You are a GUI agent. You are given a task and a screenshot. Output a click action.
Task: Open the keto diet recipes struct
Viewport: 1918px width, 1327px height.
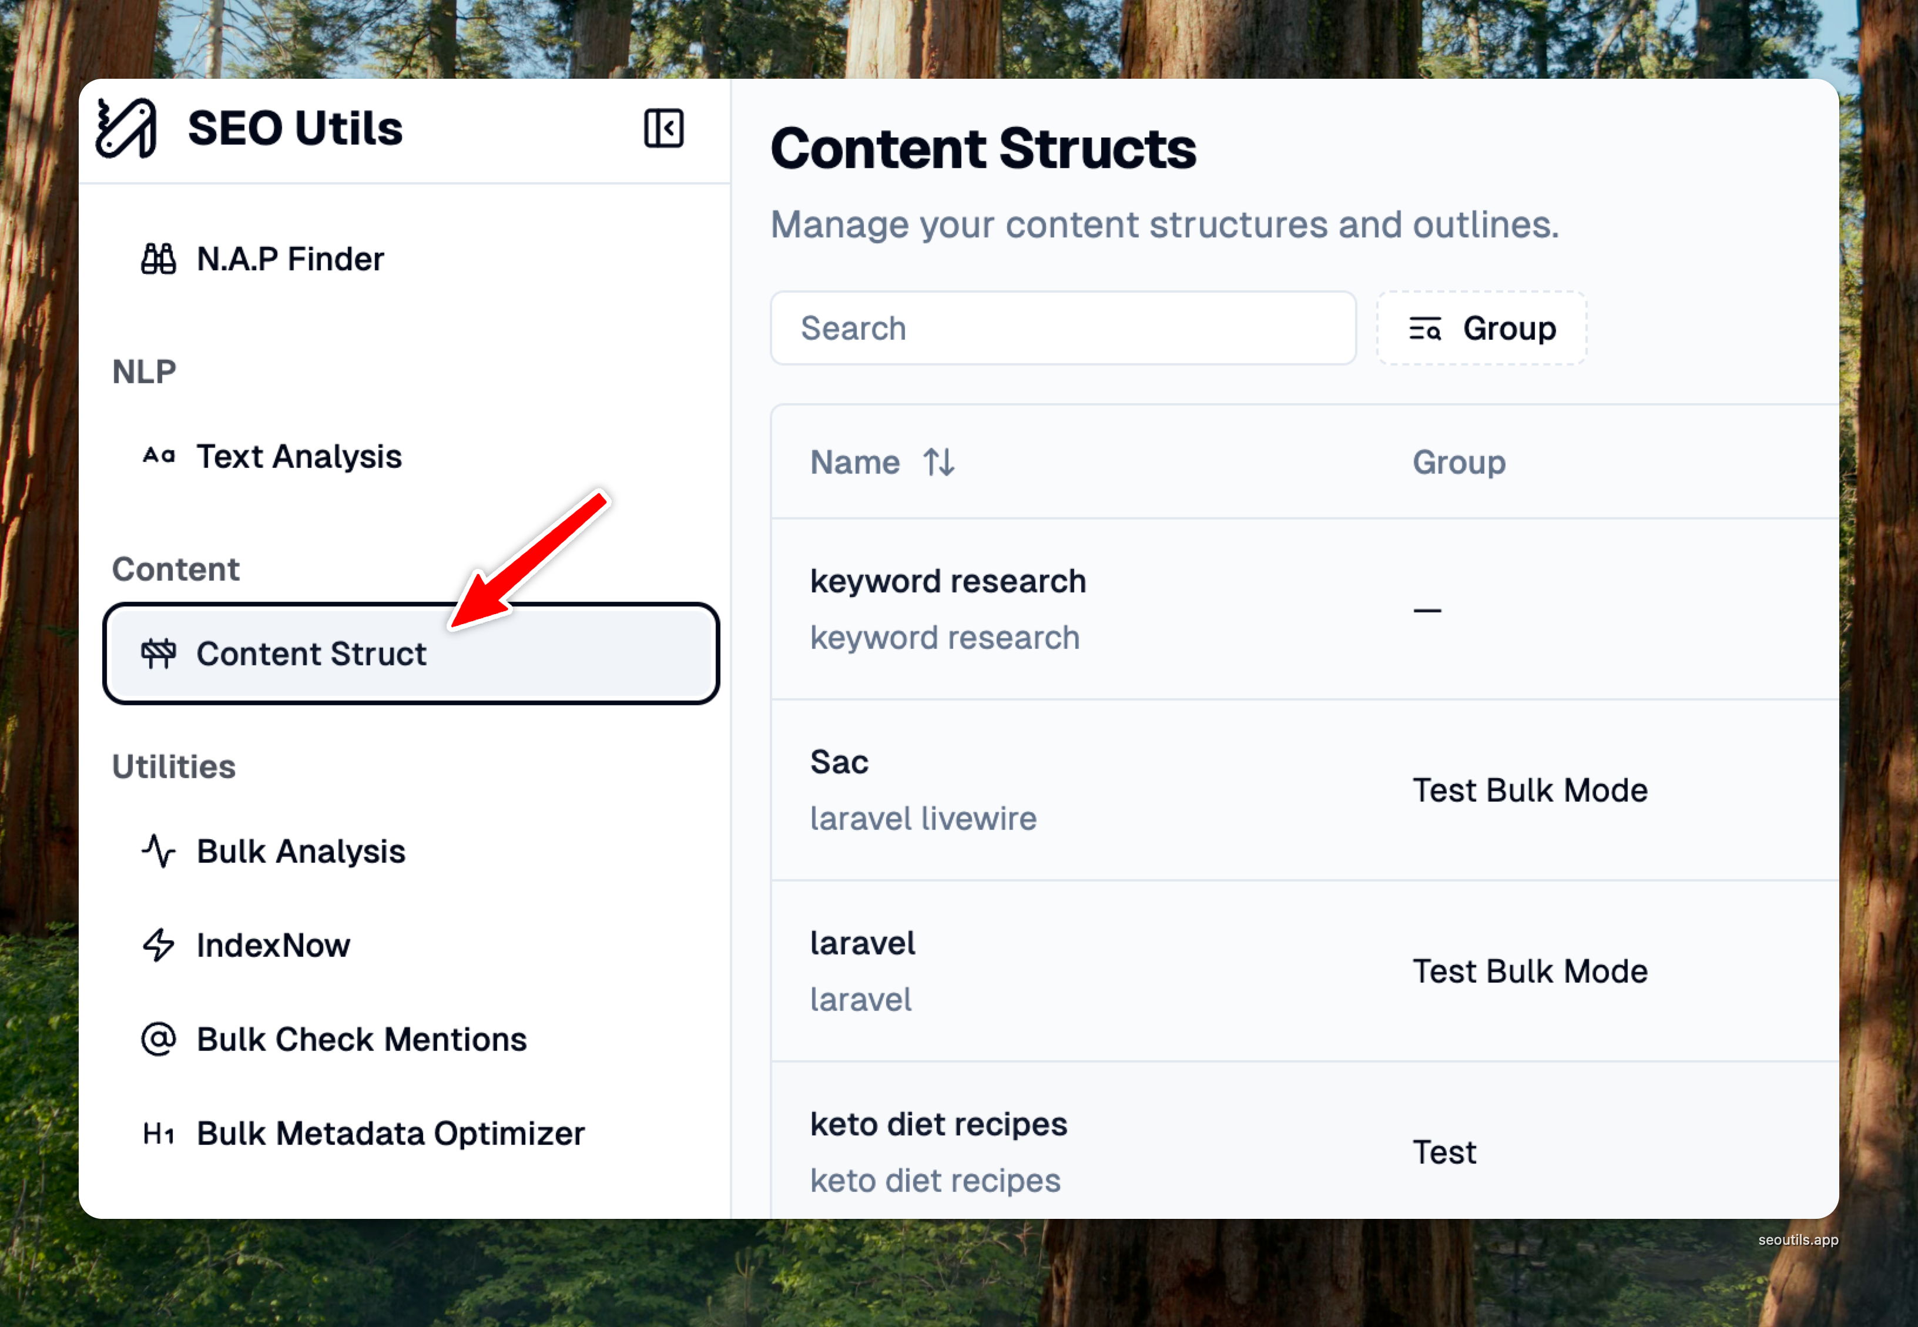(x=938, y=1125)
